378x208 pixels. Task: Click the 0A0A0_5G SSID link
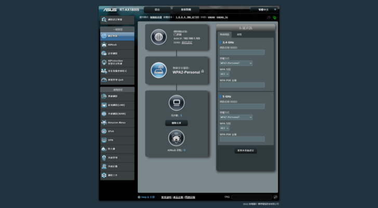click(222, 17)
